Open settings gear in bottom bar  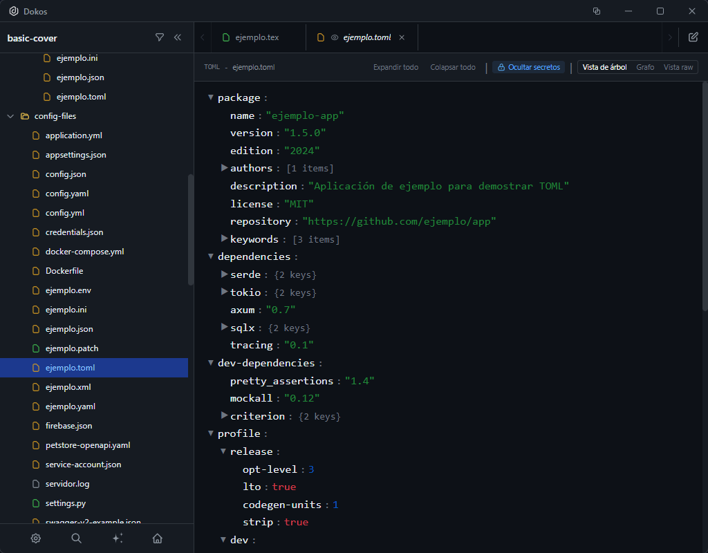coord(36,538)
